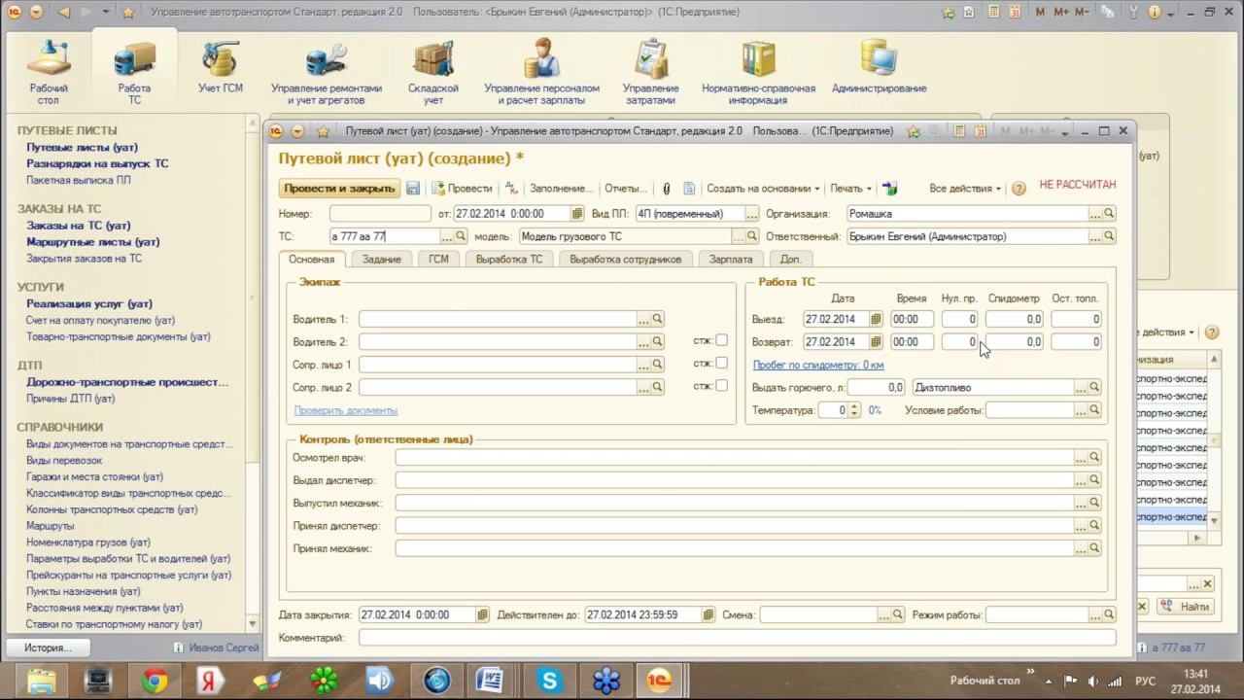This screenshot has width=1244, height=700.
Task: Open calendar picker for Выезд date
Action: click(876, 319)
